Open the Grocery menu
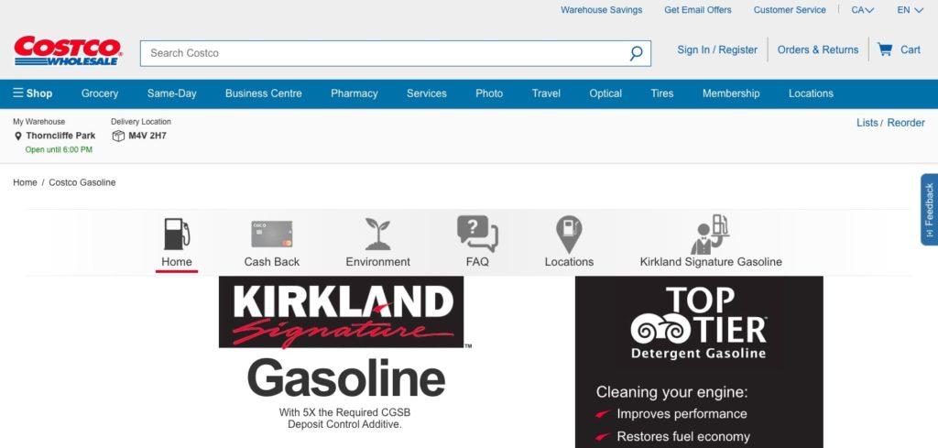938x448 pixels. (x=100, y=93)
